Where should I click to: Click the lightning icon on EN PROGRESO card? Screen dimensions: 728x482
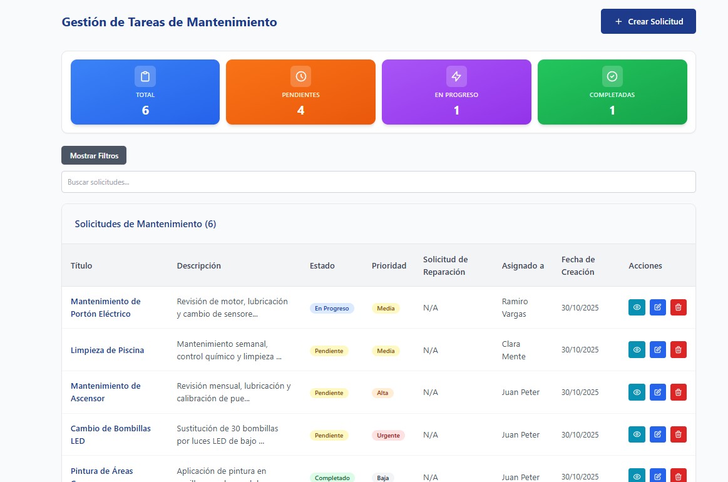tap(456, 76)
